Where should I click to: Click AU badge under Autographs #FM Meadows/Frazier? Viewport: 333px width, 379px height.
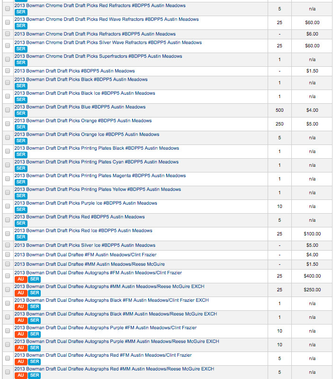click(21, 279)
